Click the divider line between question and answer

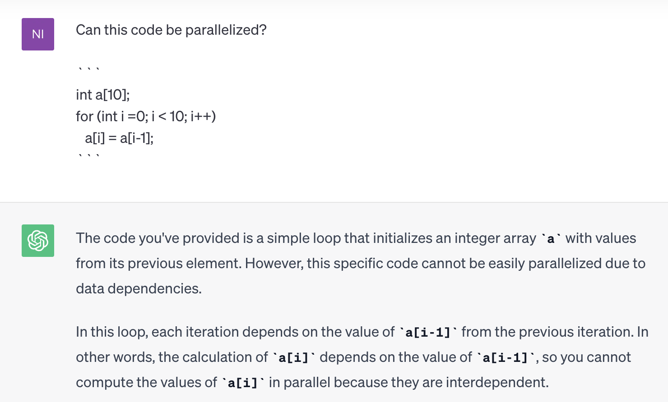click(x=334, y=202)
